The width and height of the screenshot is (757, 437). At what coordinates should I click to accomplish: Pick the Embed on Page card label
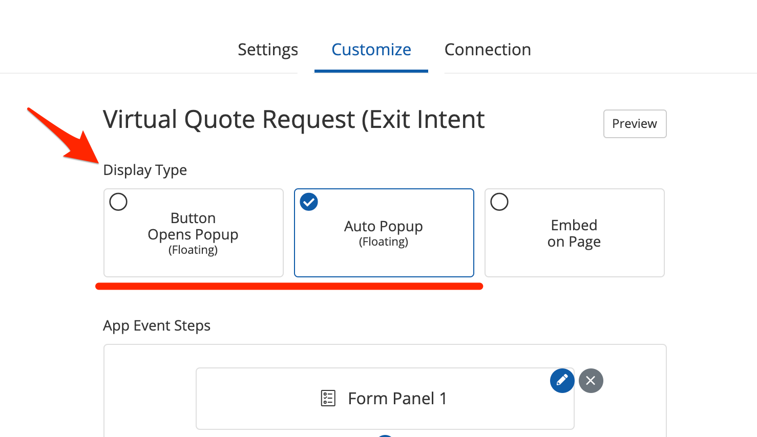click(574, 233)
